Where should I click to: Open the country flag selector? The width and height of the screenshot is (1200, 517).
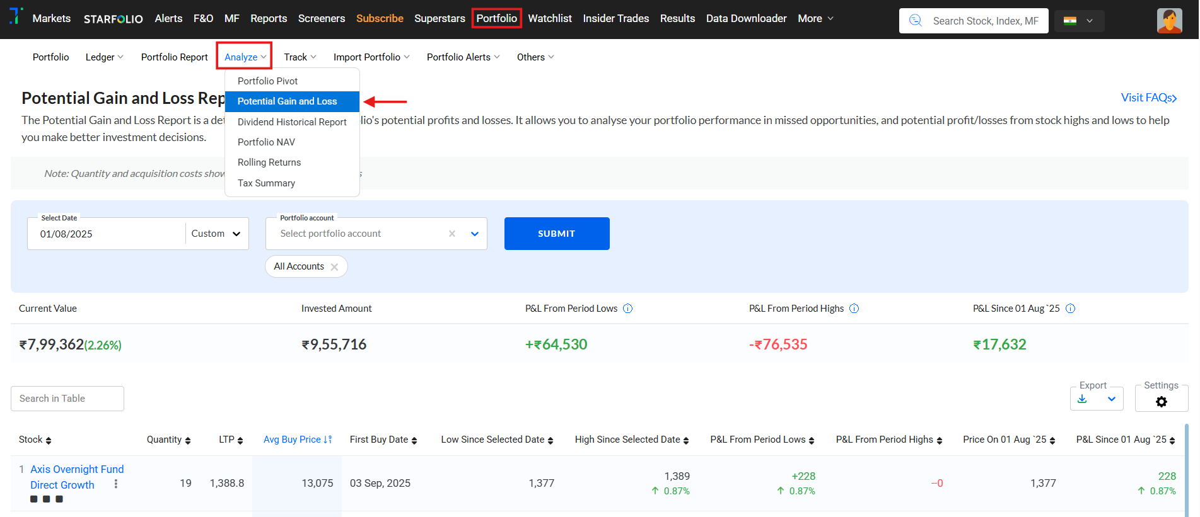[x=1079, y=21]
